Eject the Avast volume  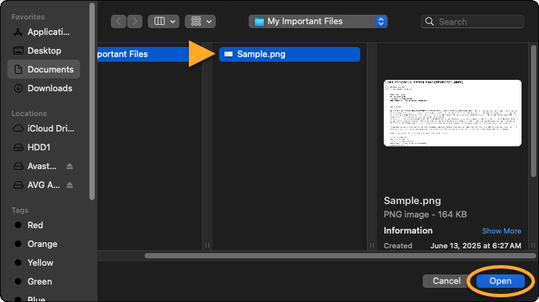coord(70,166)
